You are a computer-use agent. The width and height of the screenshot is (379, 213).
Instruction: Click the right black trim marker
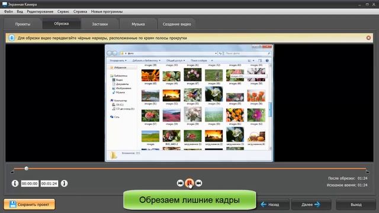click(x=367, y=172)
